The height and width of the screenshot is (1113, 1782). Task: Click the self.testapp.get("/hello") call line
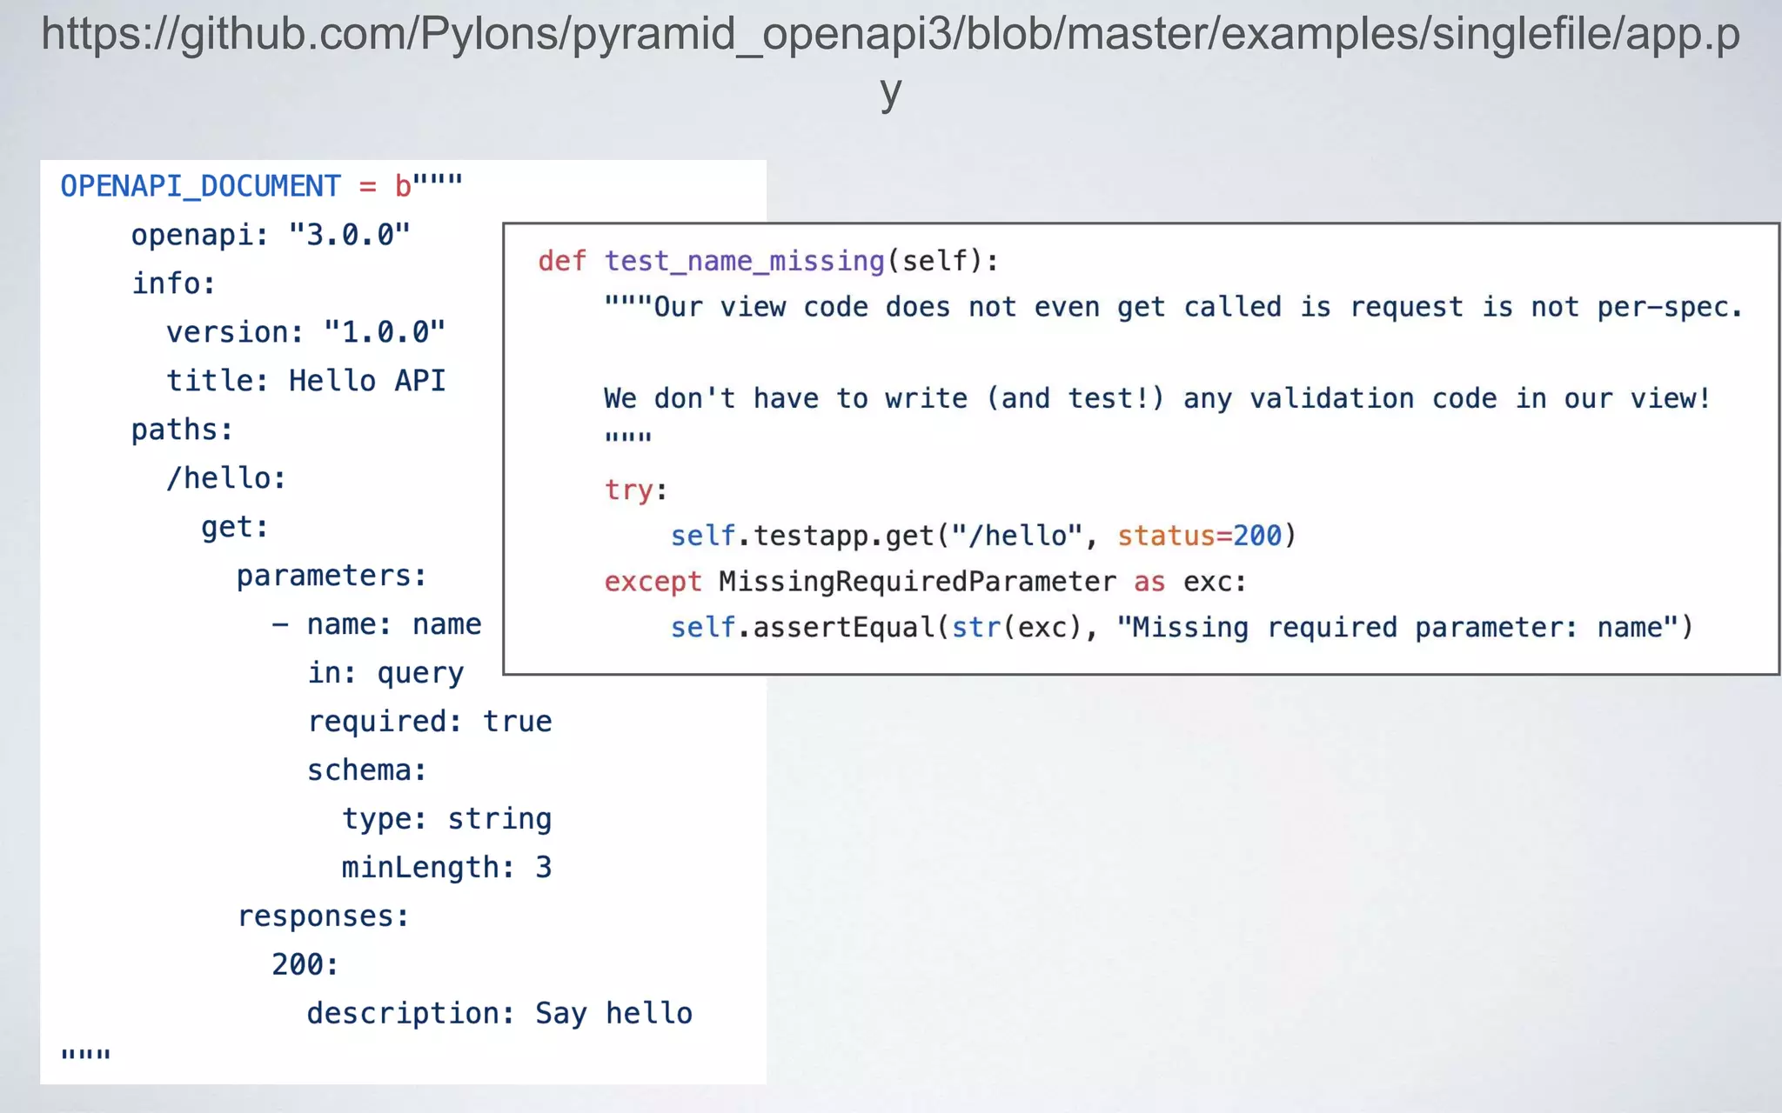[983, 536]
